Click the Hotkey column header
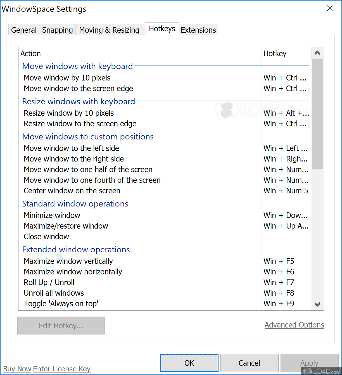Viewport: 342px width, 375px height. [x=286, y=53]
